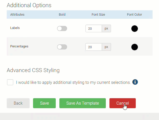Open Percentages font color picker
Viewport: 159px width, 120px height.
(x=134, y=47)
